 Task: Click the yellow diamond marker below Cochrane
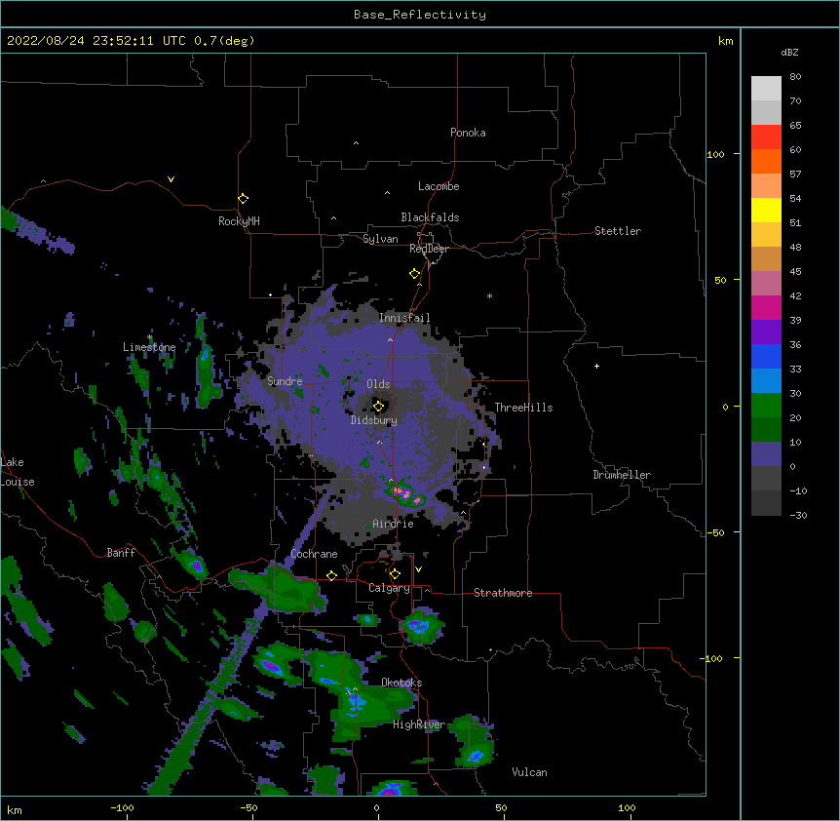pos(331,575)
